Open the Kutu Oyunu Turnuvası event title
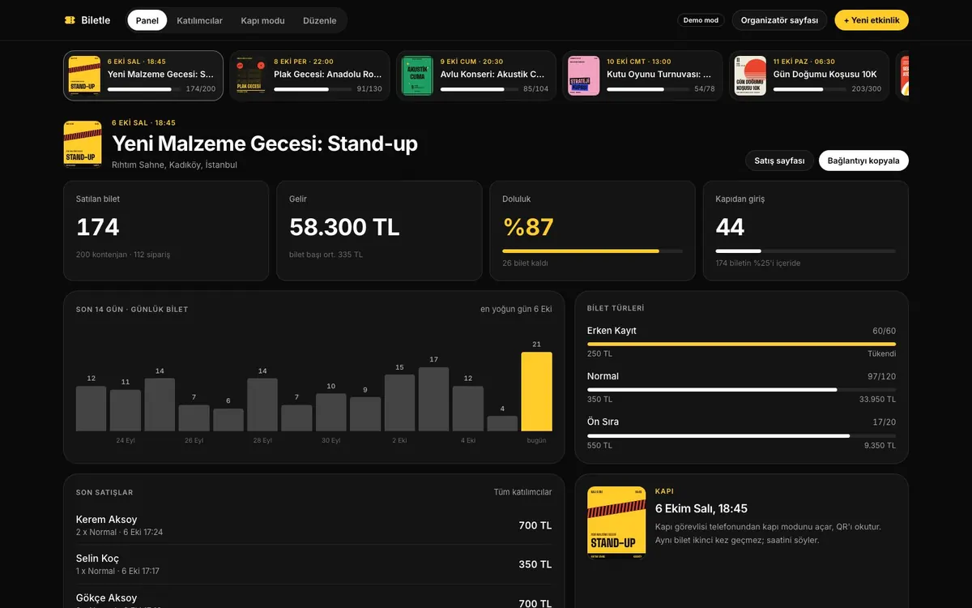972x608 pixels. click(x=659, y=74)
